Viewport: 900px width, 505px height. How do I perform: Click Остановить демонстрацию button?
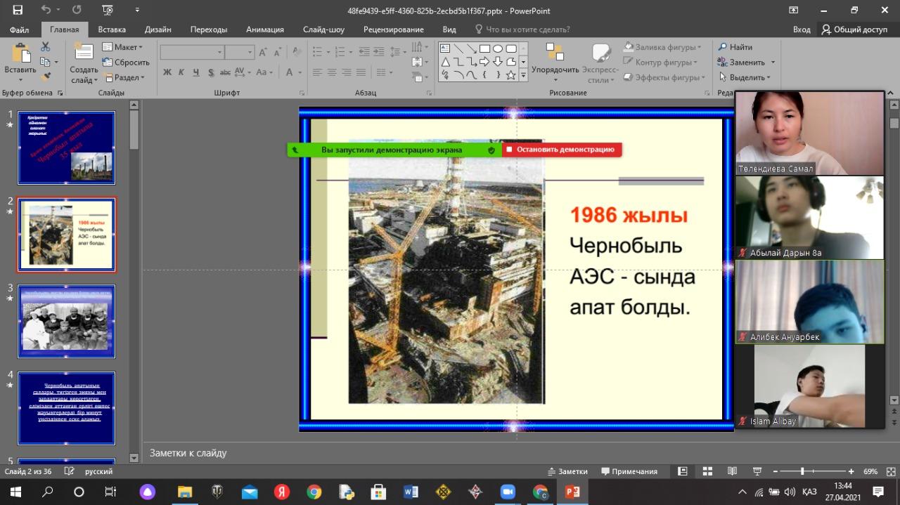[x=561, y=150]
